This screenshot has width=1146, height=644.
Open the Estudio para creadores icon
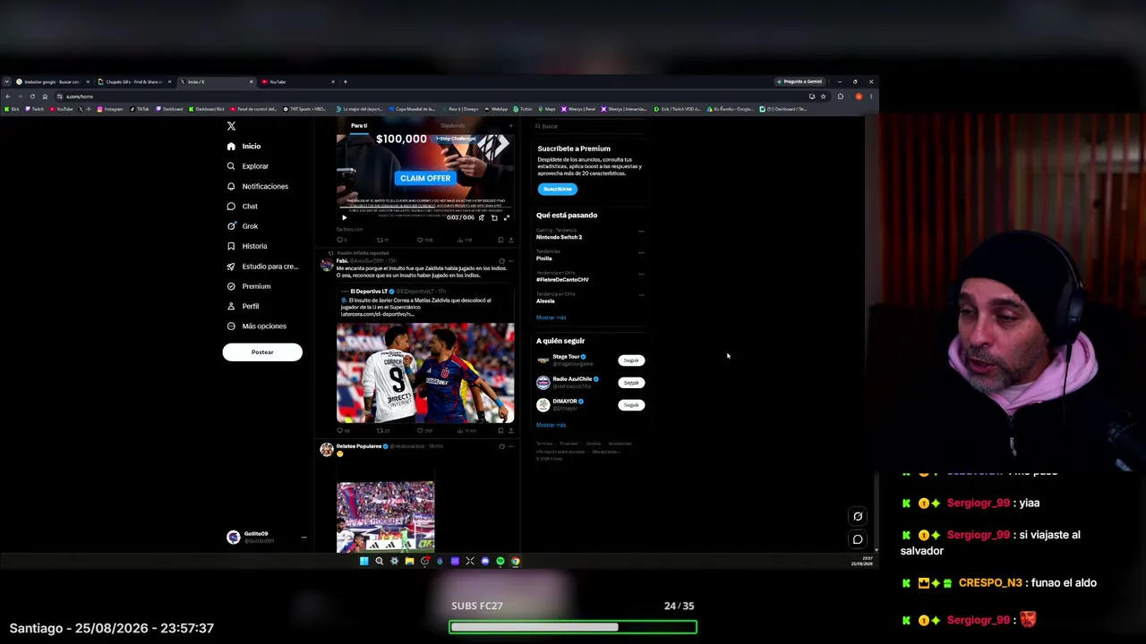pyautogui.click(x=231, y=267)
